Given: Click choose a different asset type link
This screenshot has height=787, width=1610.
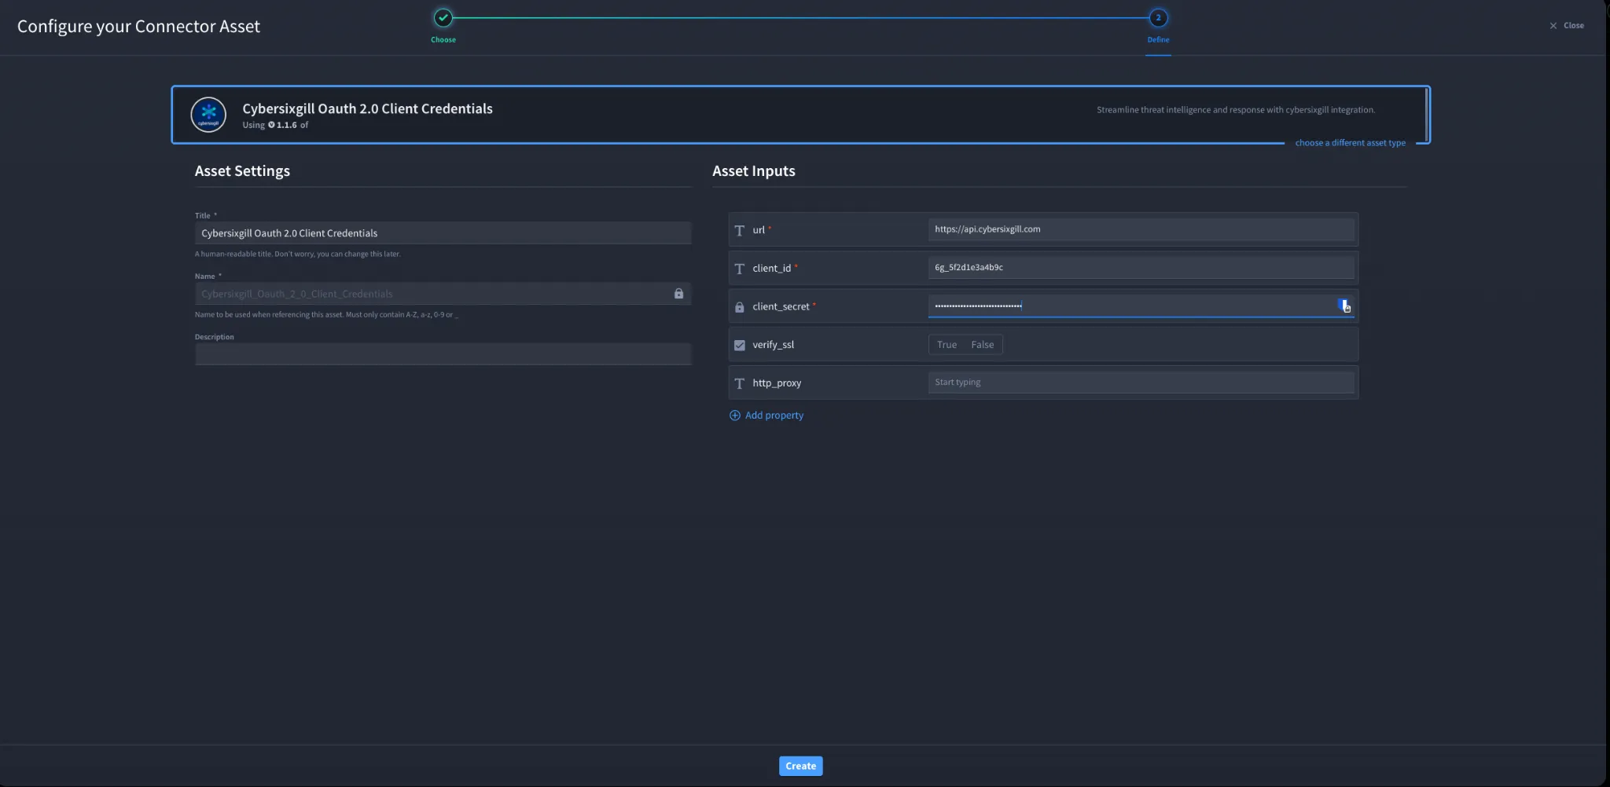Looking at the screenshot, I should coord(1350,143).
